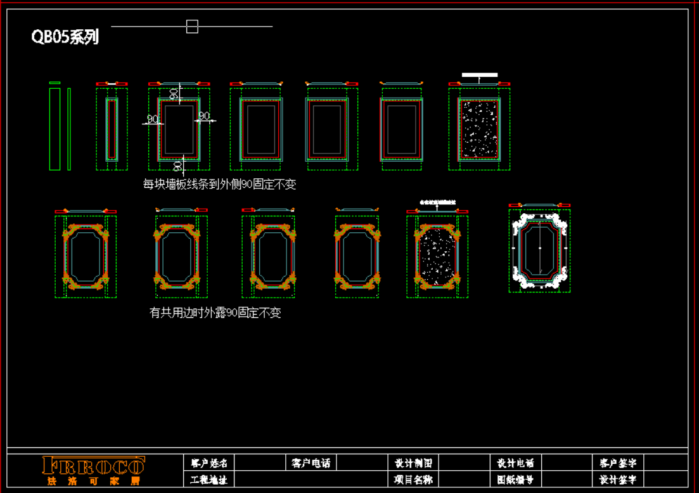Select the white speckled panel in the top row
The height and width of the screenshot is (493, 699).
coord(479,129)
